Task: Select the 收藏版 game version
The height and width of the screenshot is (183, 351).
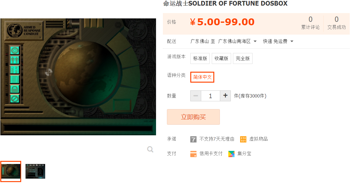Action: click(221, 59)
